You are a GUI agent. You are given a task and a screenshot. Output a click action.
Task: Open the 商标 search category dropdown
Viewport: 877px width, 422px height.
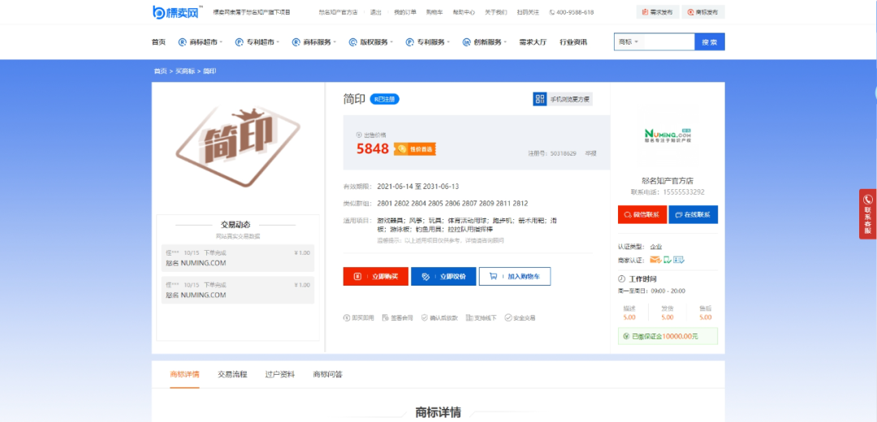pyautogui.click(x=629, y=42)
